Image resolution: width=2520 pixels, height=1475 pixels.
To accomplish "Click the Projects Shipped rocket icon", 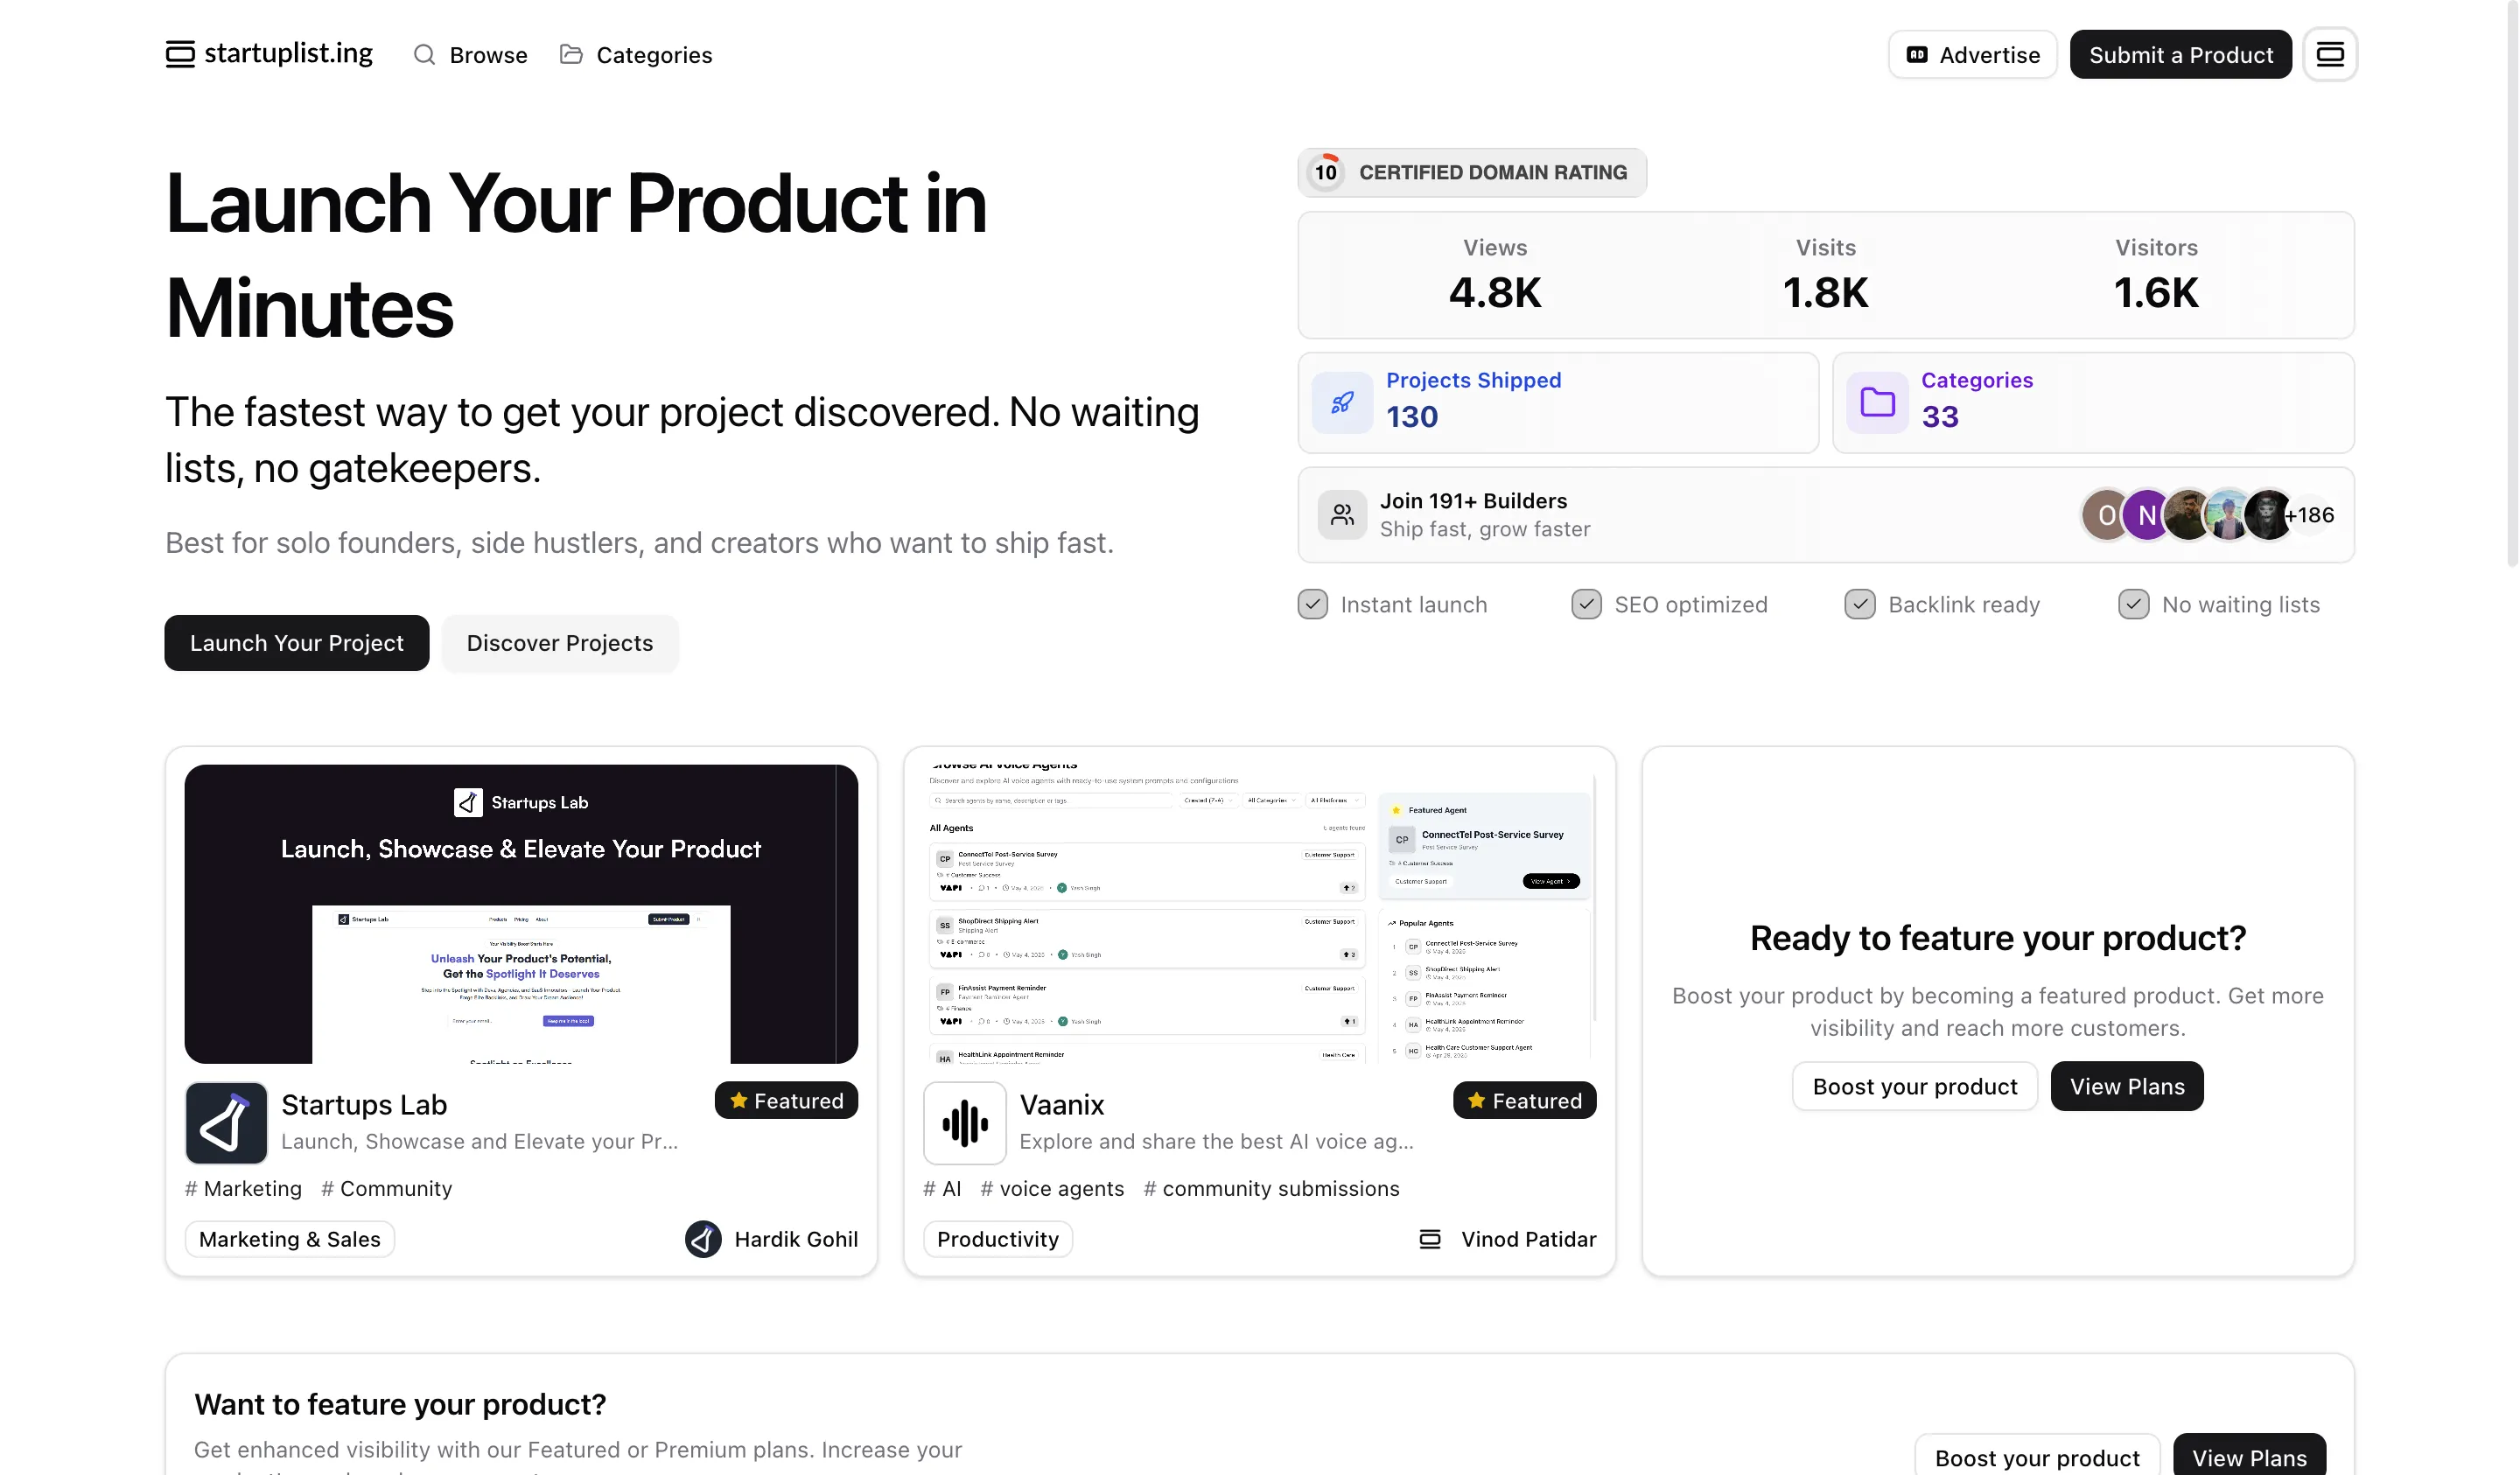I will 1342,402.
